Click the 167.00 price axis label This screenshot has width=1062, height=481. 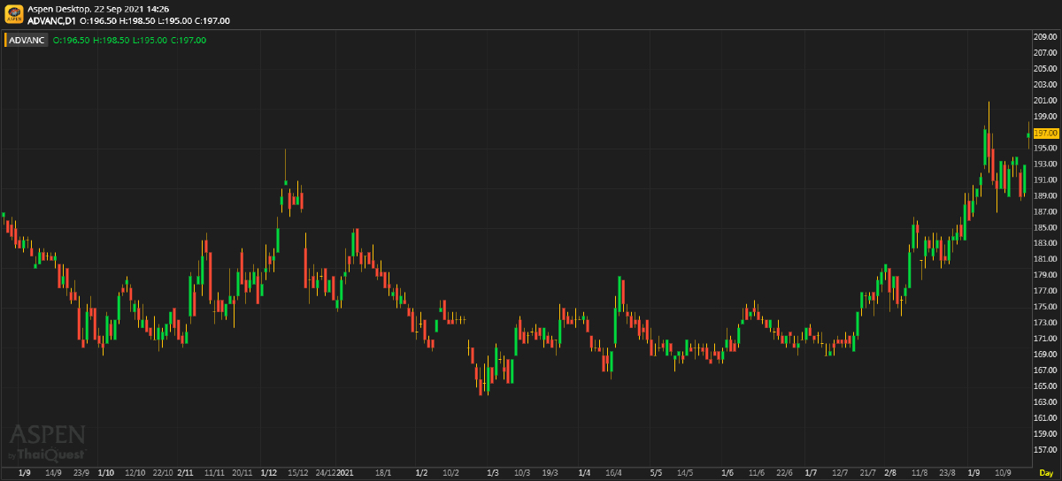coord(1046,370)
